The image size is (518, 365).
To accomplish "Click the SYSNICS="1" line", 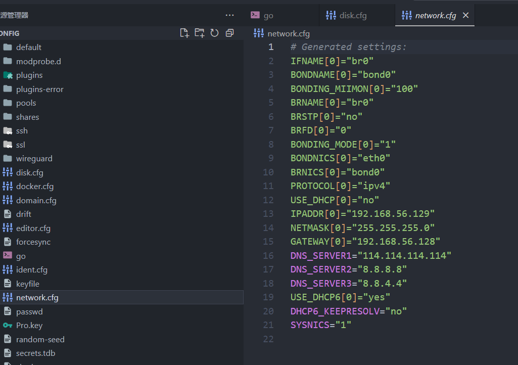I will tap(321, 325).
